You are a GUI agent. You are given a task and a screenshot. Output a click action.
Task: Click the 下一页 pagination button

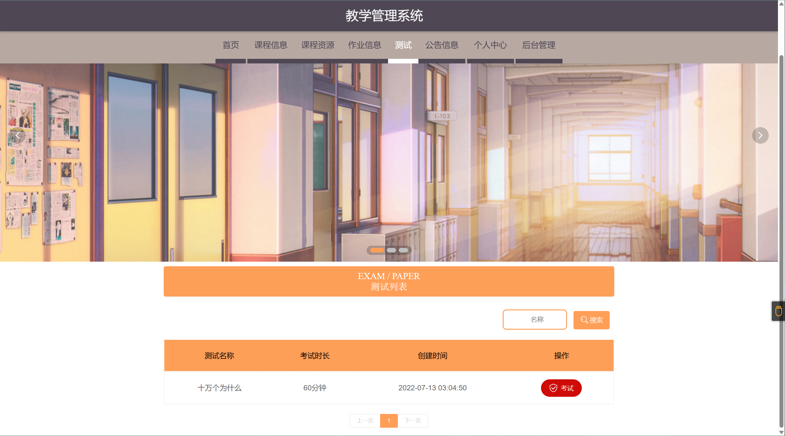click(413, 420)
